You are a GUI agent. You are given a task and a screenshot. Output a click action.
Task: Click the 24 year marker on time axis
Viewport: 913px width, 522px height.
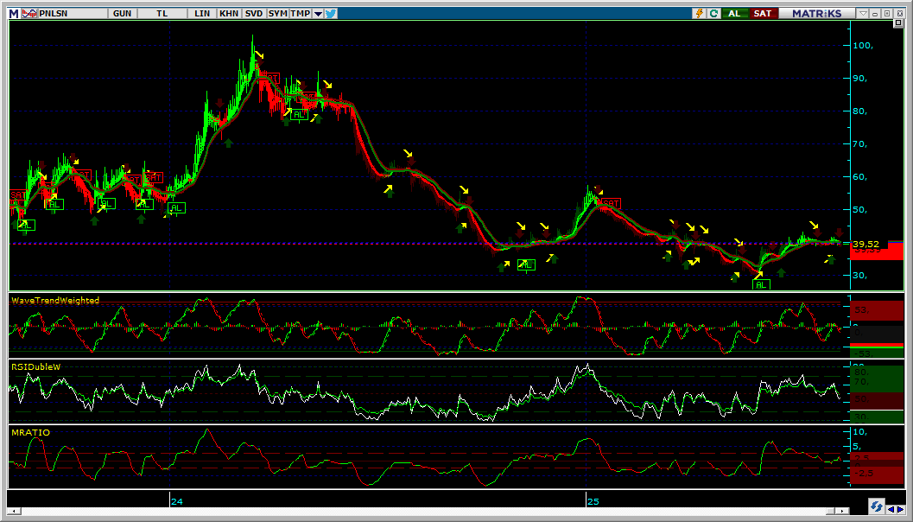click(177, 501)
